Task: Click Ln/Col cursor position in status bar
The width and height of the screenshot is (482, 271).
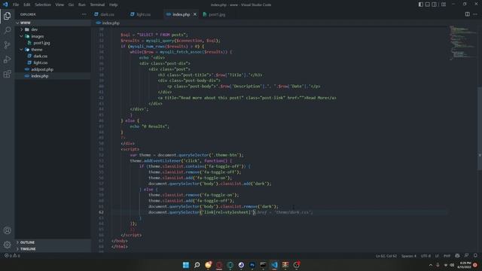Action: [386, 256]
